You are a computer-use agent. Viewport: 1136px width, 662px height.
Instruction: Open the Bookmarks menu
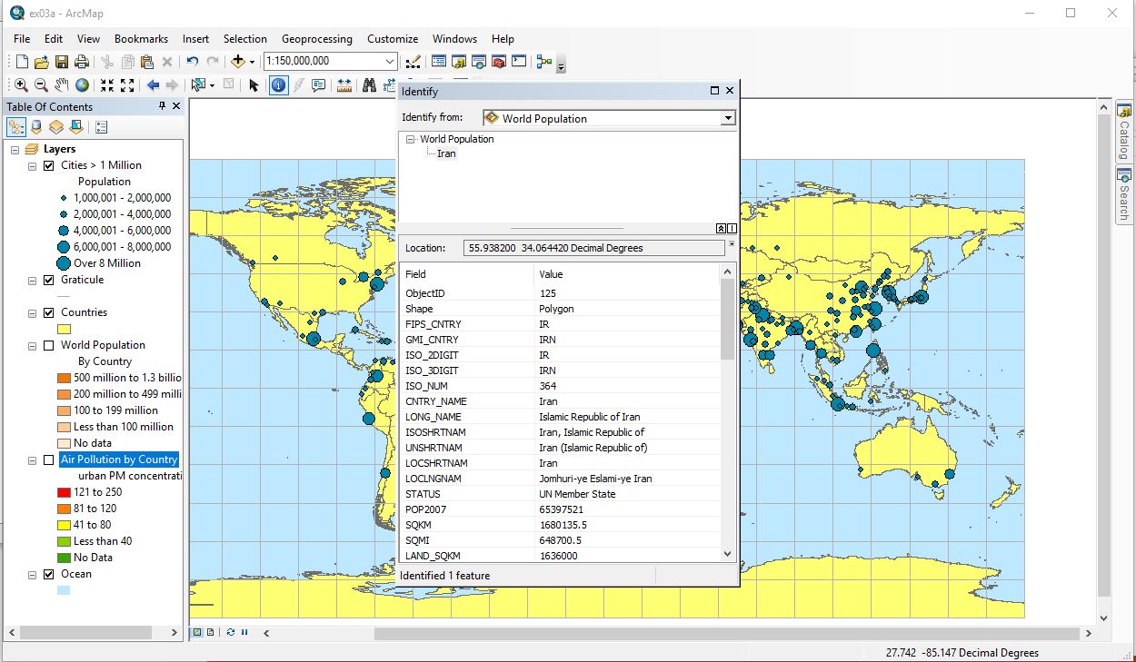[141, 39]
